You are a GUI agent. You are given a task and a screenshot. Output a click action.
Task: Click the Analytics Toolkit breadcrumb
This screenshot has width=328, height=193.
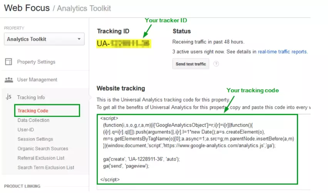pyautogui.click(x=84, y=8)
